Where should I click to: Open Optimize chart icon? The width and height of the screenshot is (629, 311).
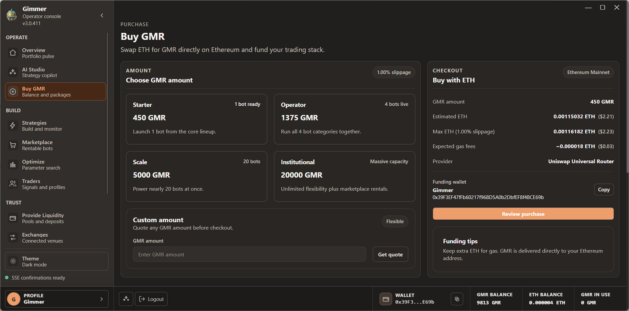point(13,165)
